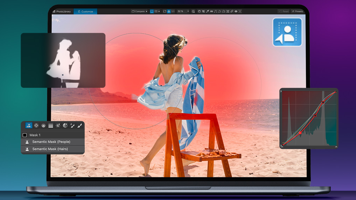Click the fit to screen icon

(165, 11)
